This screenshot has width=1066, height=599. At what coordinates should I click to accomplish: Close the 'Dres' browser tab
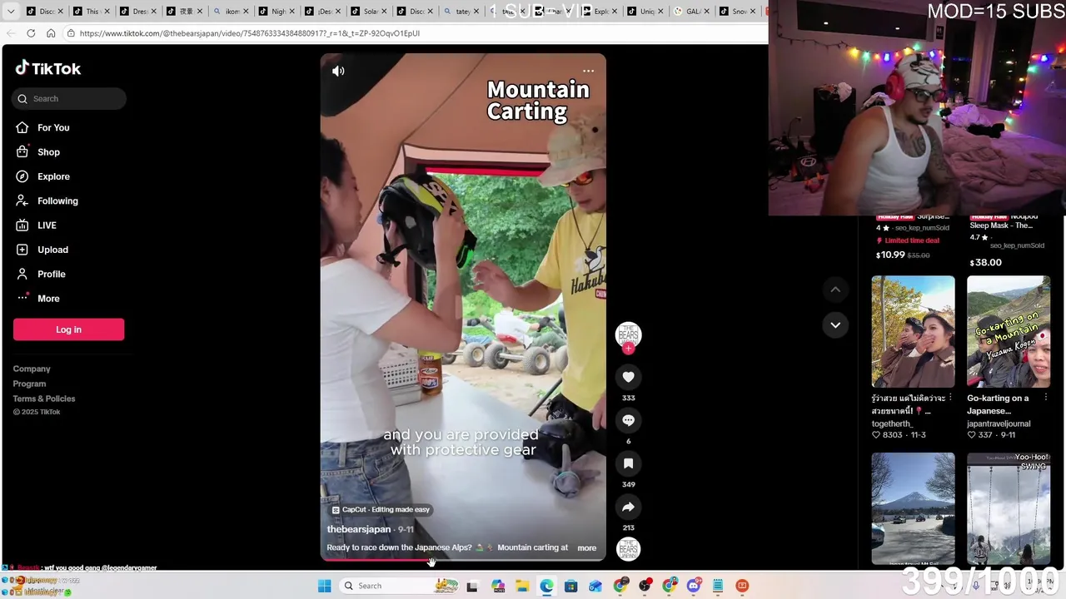(x=154, y=12)
